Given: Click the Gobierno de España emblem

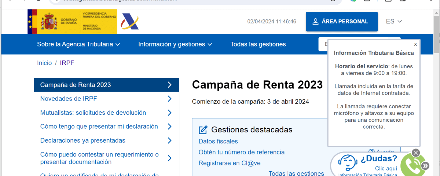Looking at the screenshot, I should 49,22.
